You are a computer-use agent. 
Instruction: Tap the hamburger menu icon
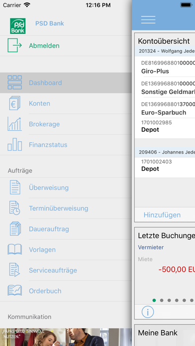click(148, 20)
